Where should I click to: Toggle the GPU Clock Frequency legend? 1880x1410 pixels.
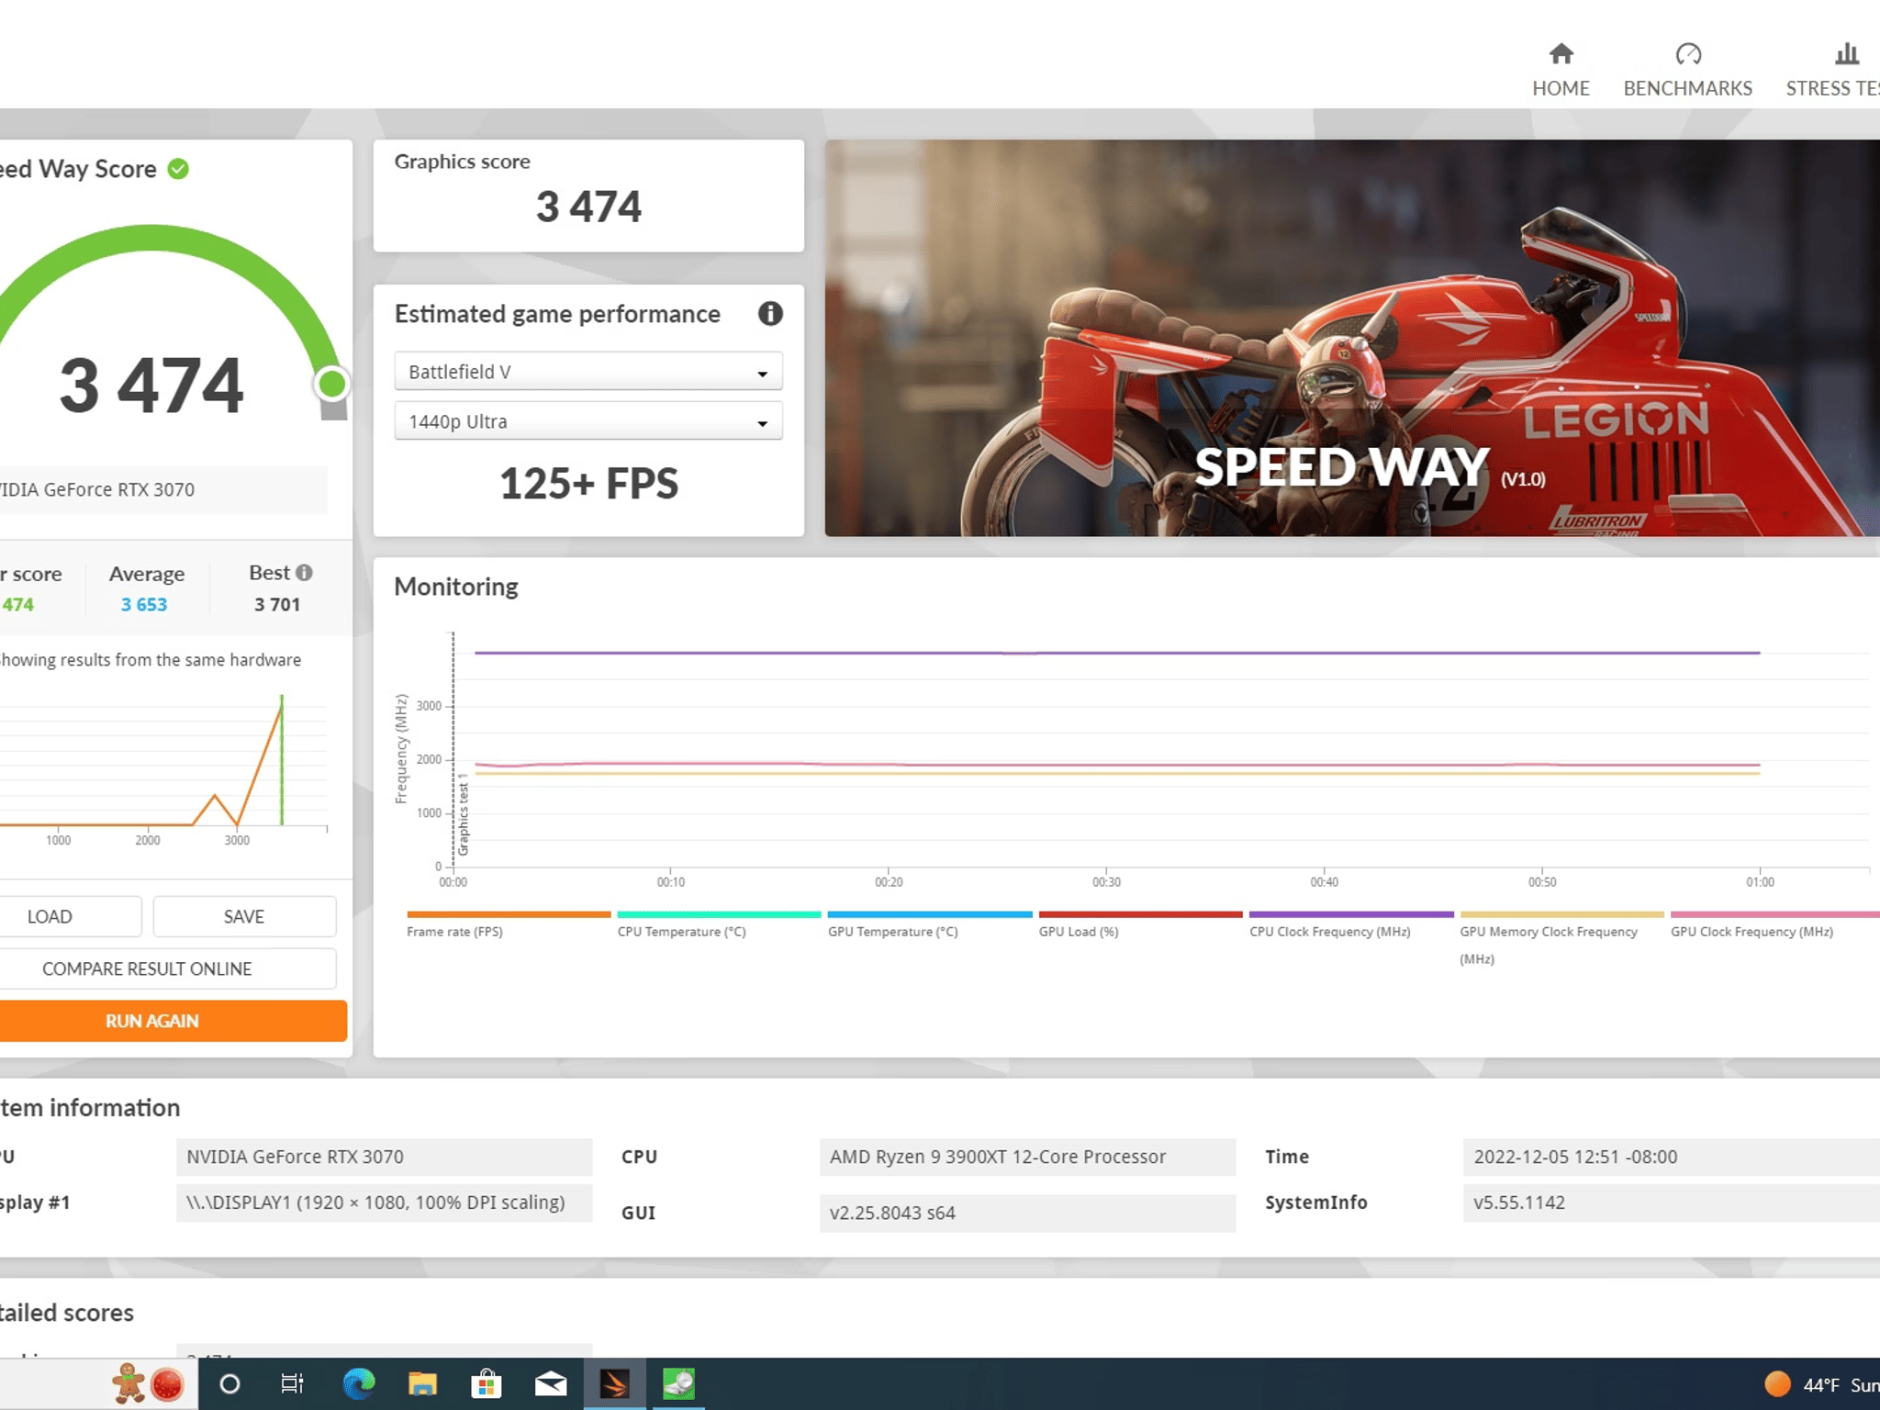(1774, 925)
